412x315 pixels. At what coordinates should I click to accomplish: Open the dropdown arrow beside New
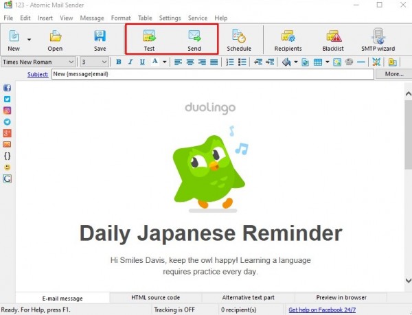pyautogui.click(x=29, y=40)
